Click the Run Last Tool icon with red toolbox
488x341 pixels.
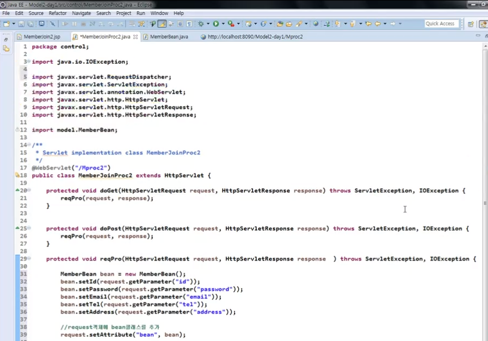[231, 23]
